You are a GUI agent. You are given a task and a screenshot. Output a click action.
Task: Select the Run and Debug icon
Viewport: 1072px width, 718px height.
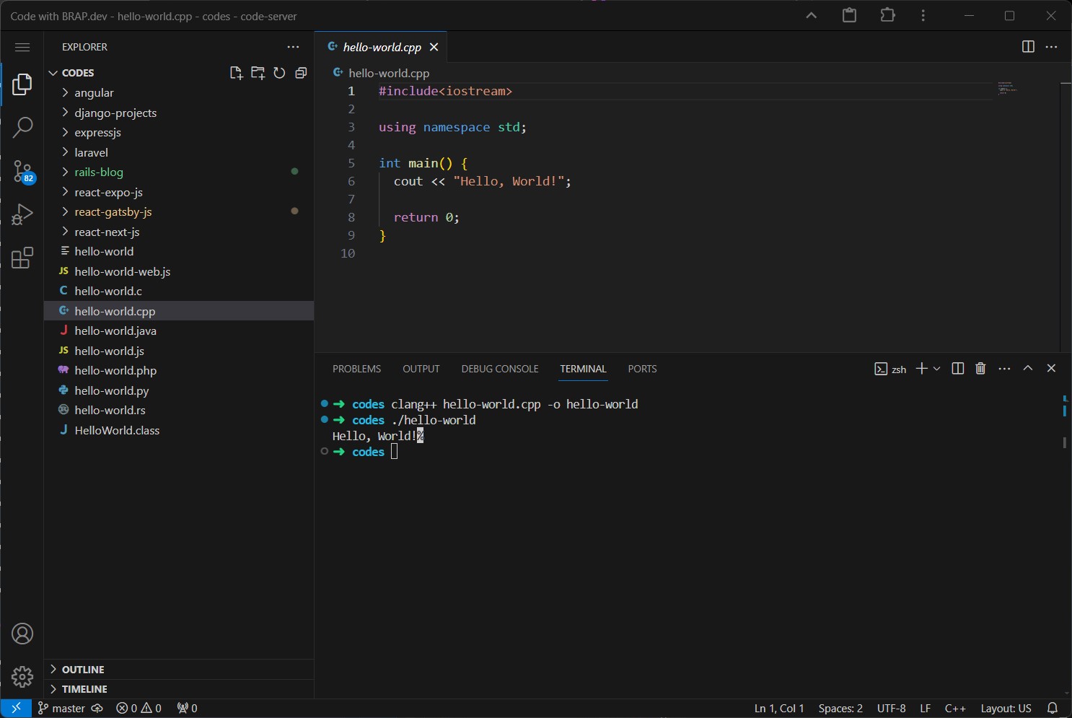pyautogui.click(x=22, y=214)
